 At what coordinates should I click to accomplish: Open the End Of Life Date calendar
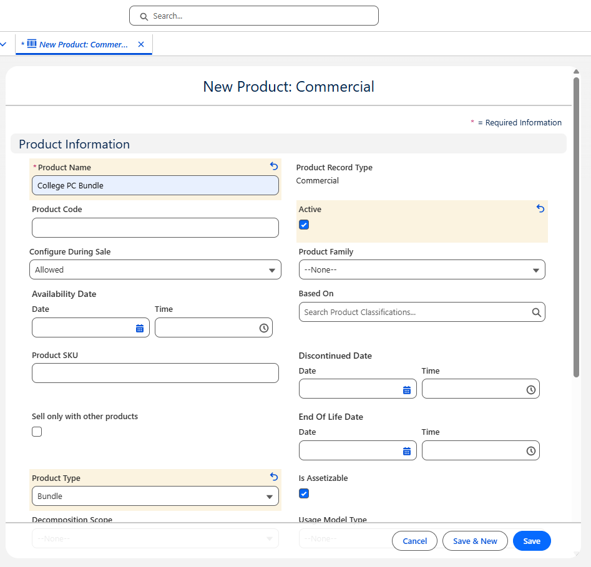point(407,451)
